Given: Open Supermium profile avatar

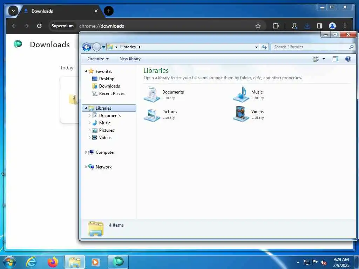Looking at the screenshot, I should (332, 26).
